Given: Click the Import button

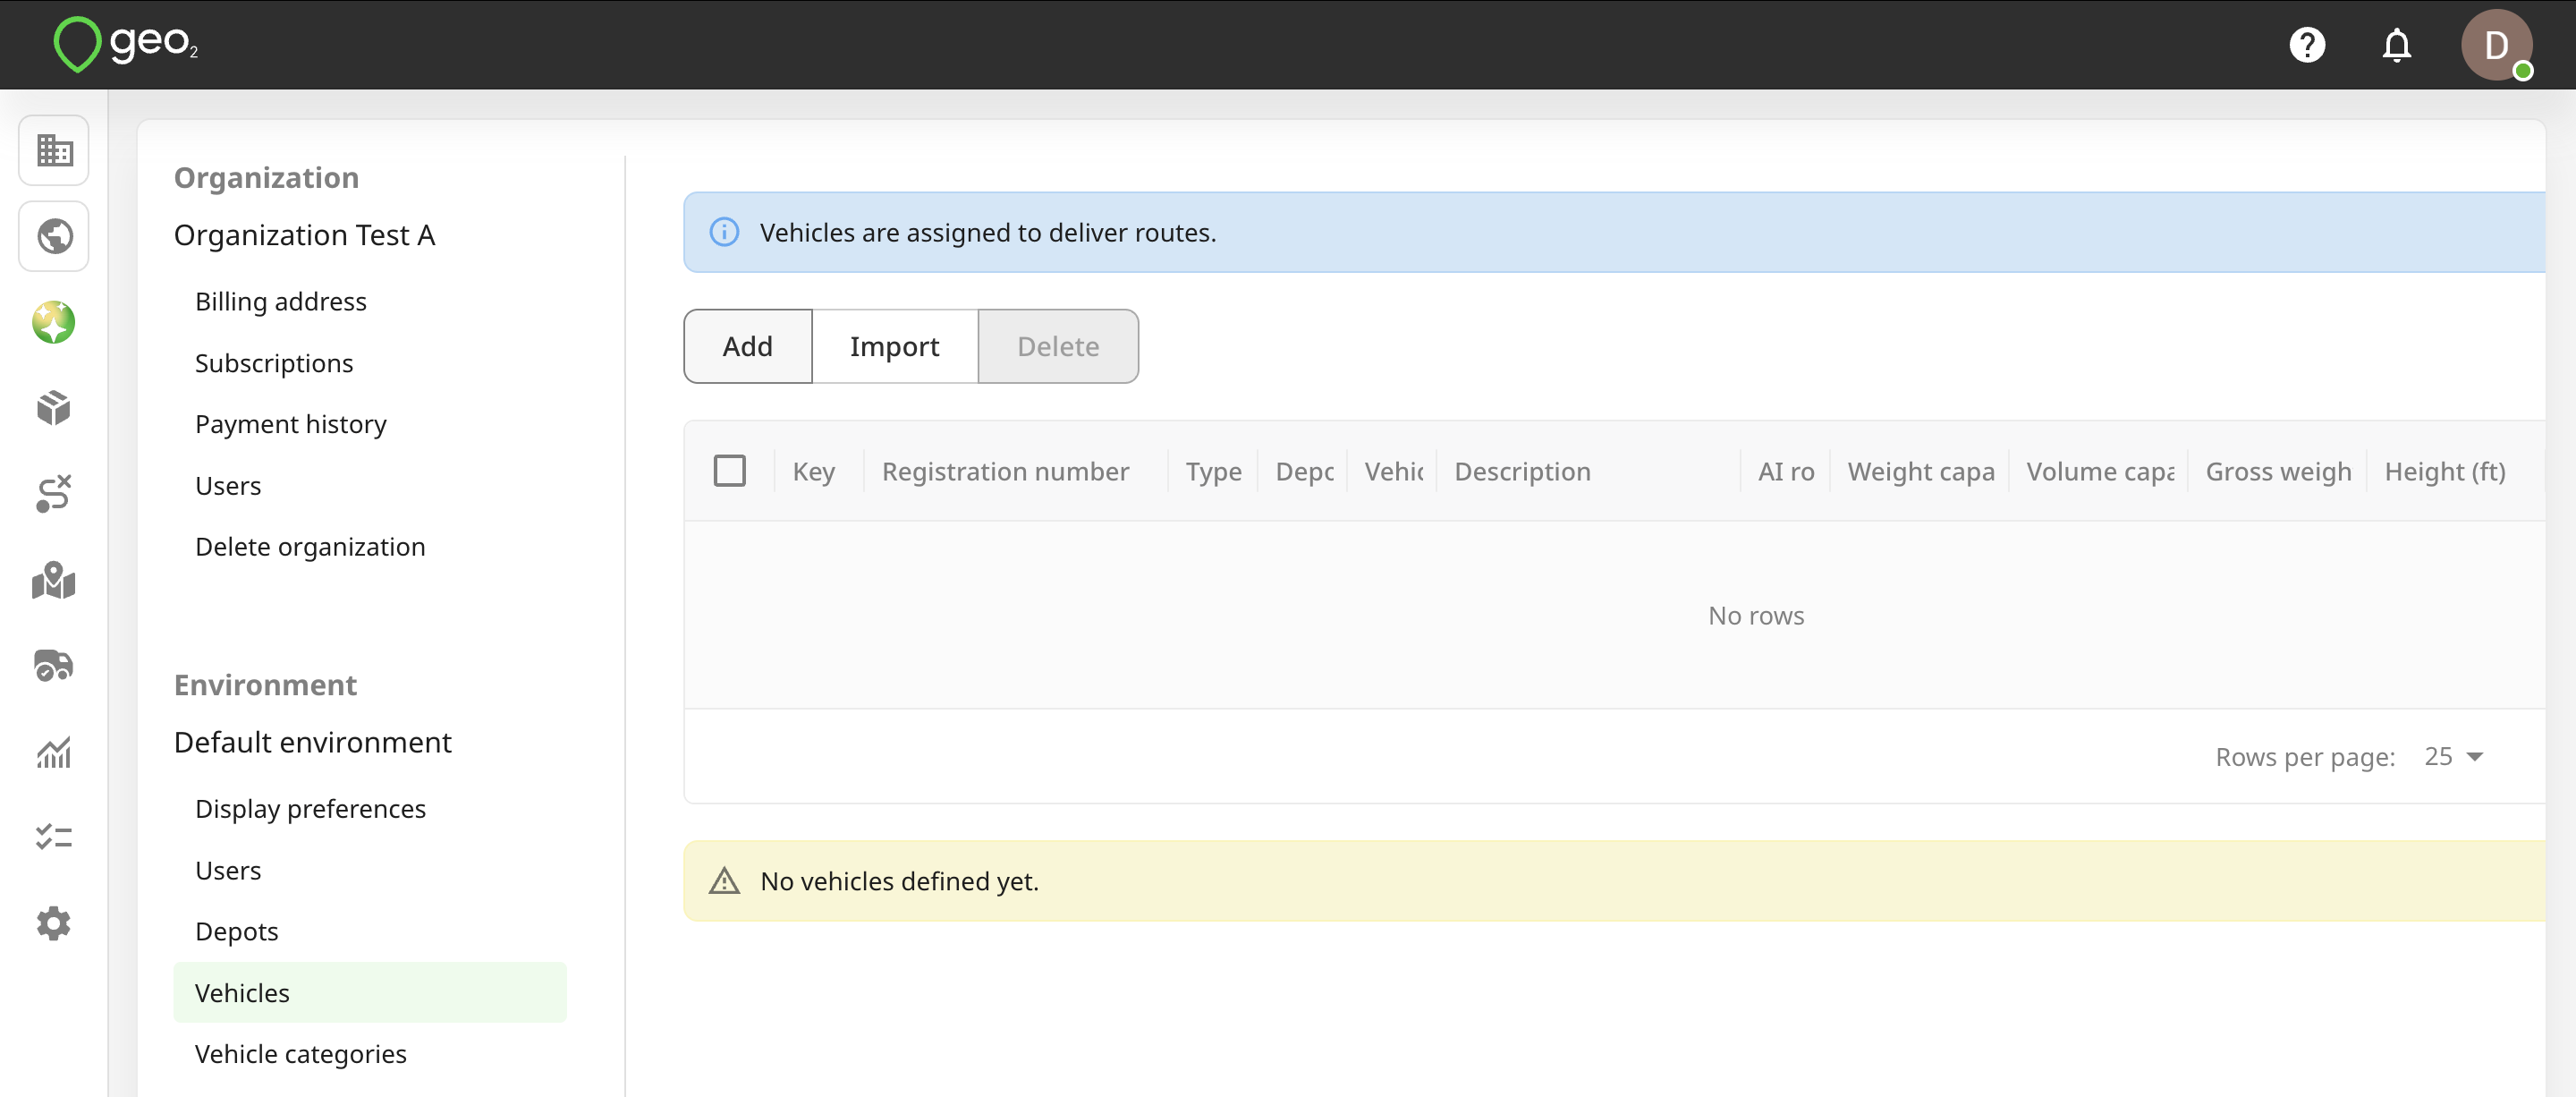Looking at the screenshot, I should pyautogui.click(x=895, y=346).
